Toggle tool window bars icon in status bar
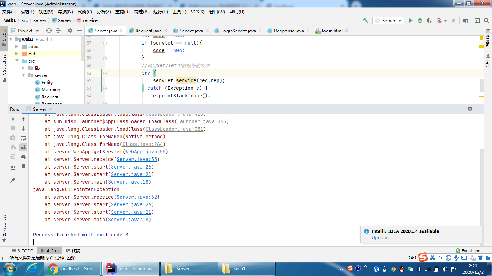This screenshot has width=492, height=276. [4, 258]
